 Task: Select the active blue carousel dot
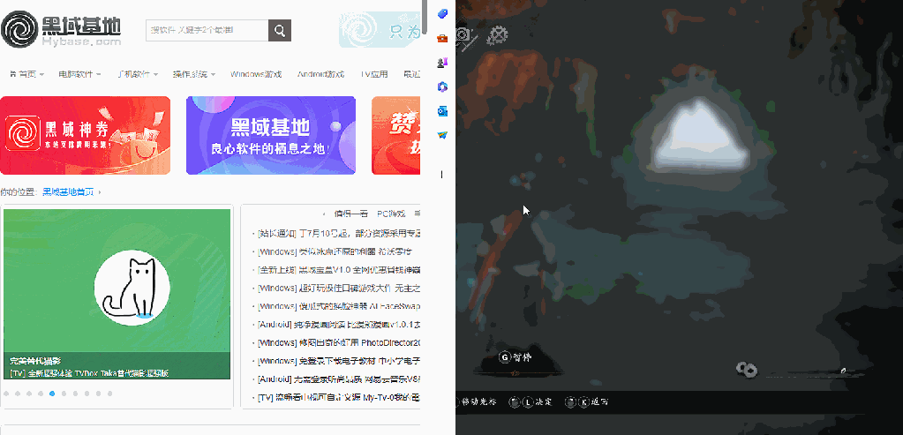[52, 394]
